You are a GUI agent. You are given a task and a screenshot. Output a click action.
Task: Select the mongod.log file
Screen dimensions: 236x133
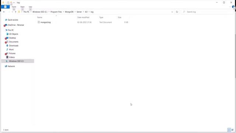(45, 22)
